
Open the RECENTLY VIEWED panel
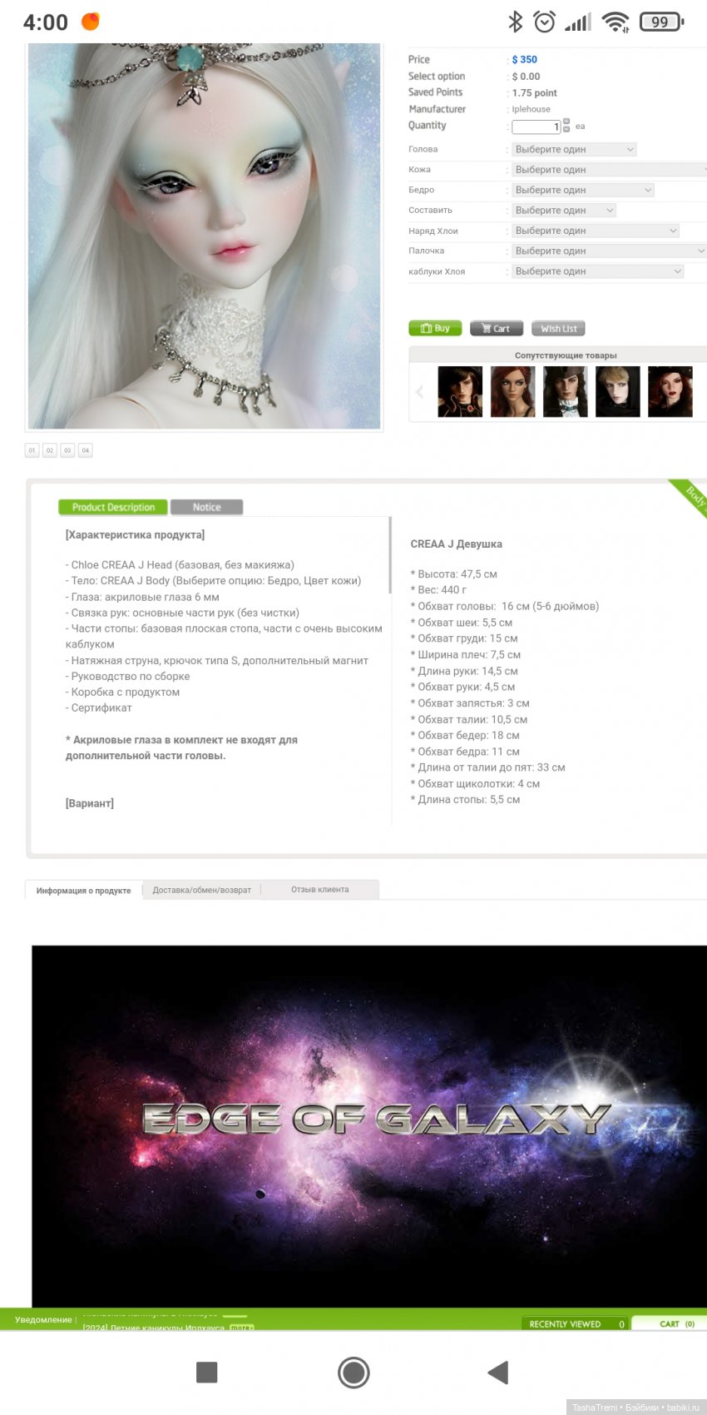click(575, 1323)
